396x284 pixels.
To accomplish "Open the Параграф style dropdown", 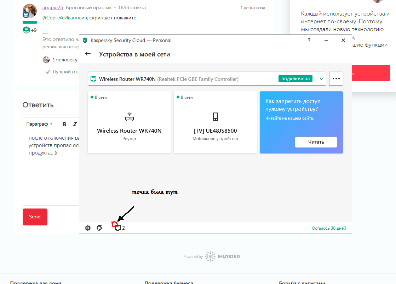I will pos(39,124).
